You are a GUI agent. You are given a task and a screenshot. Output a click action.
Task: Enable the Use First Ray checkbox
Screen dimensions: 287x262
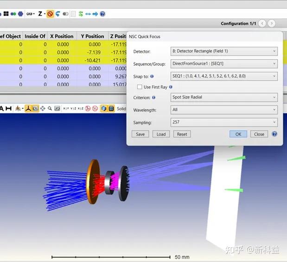(140, 87)
